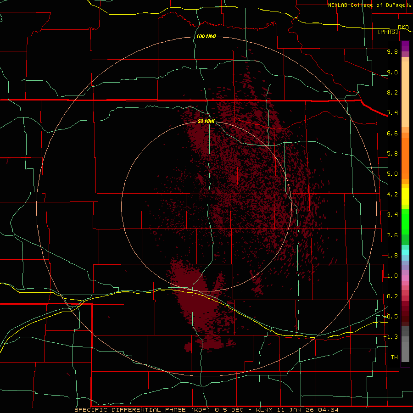The width and height of the screenshot is (413, 413).
Task: Select the -1.3 value on the scale
Action: 391,337
